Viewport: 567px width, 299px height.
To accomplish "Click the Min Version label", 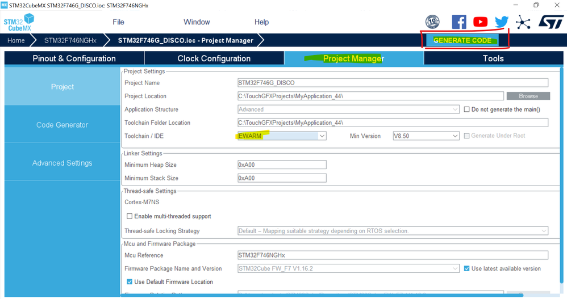I will [x=365, y=136].
